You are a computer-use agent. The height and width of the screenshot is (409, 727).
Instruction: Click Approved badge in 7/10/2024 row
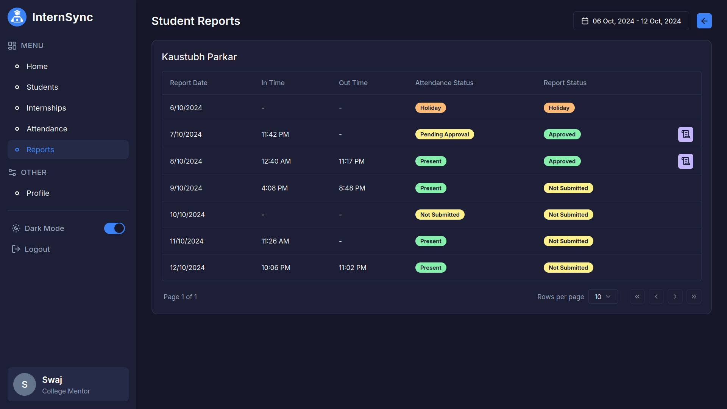(x=562, y=134)
